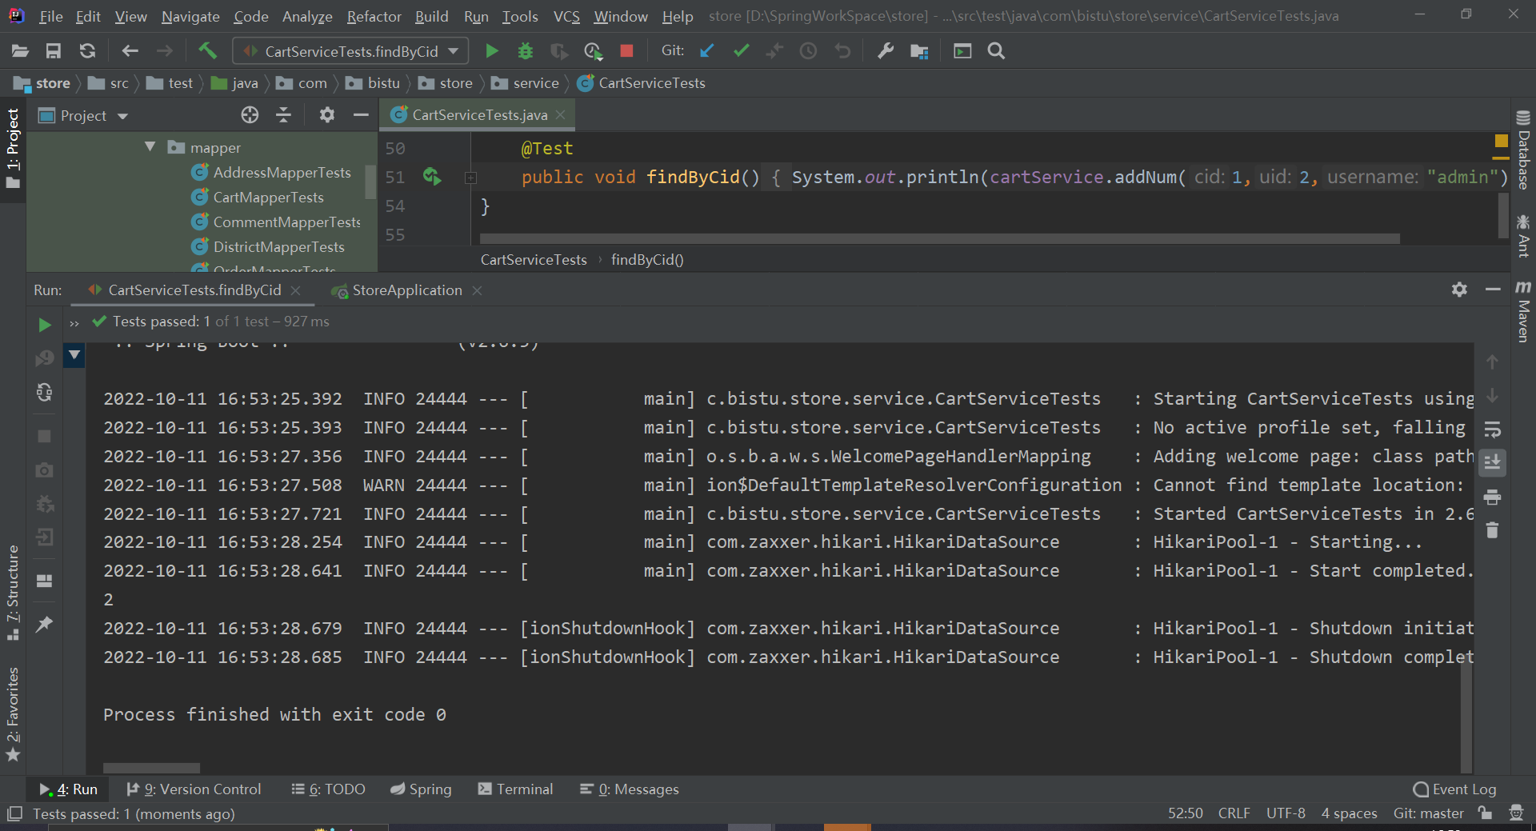Click the service breadcrumb folder
This screenshot has width=1536, height=831.
pos(526,83)
